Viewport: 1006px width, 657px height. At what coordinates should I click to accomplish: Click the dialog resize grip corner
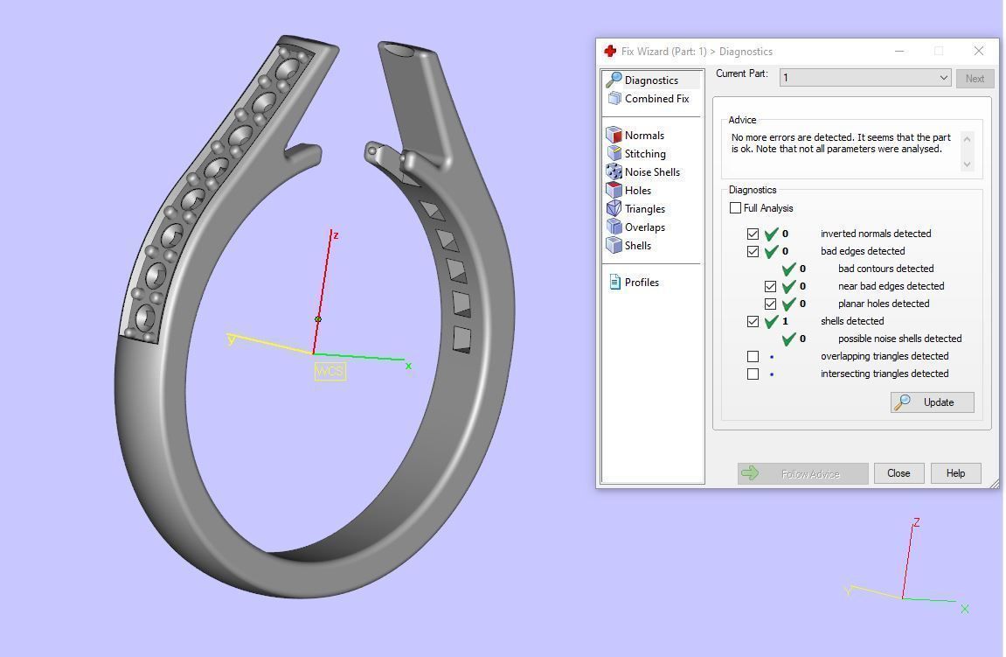(995, 484)
